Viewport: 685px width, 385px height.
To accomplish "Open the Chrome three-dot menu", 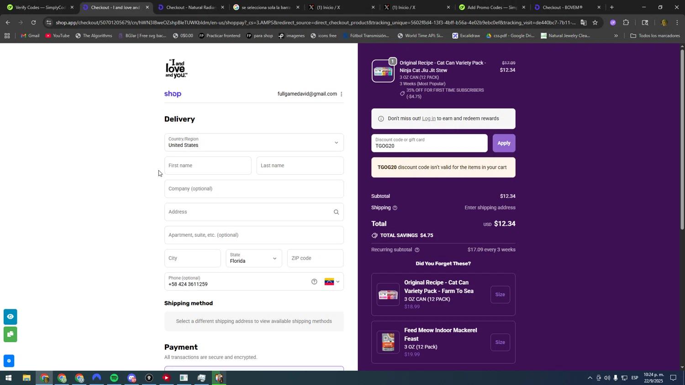I will click(x=677, y=22).
